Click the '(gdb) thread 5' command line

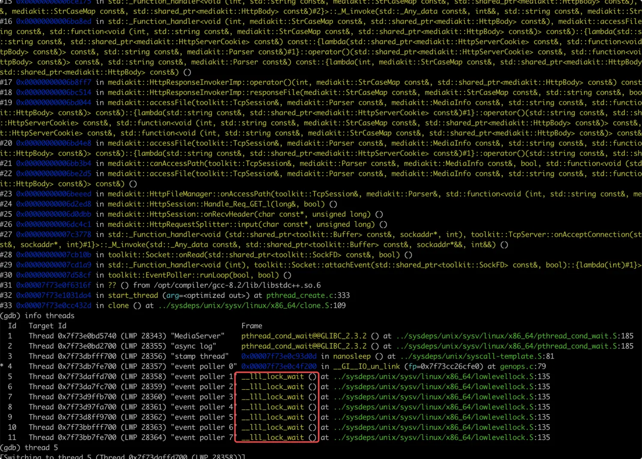click(29, 447)
